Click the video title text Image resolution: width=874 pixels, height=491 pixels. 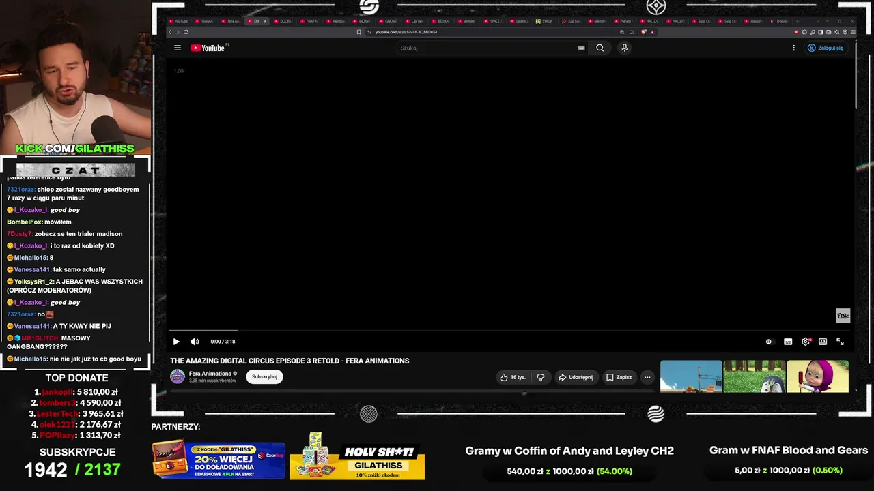tap(290, 361)
